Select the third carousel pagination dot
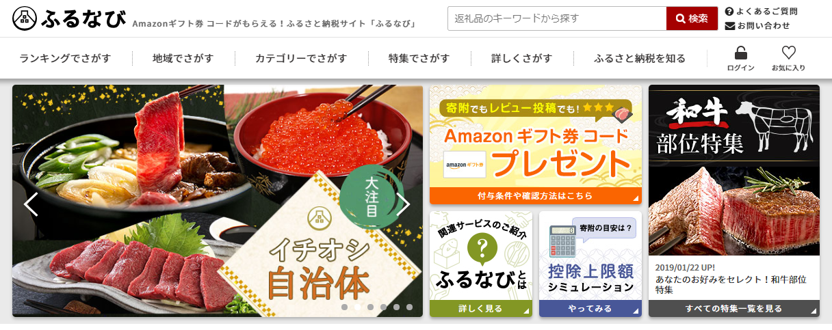The height and width of the screenshot is (330, 832). pos(370,307)
